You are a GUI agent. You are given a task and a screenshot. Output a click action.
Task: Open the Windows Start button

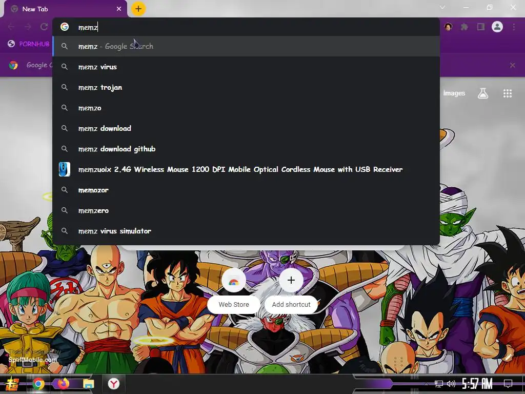click(x=12, y=384)
